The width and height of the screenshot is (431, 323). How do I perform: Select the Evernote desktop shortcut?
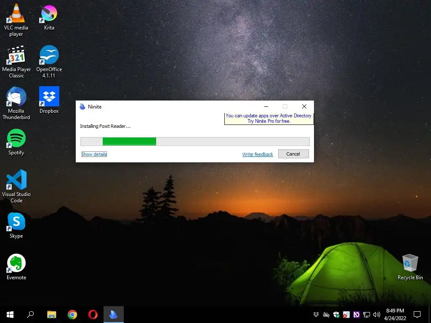click(16, 267)
